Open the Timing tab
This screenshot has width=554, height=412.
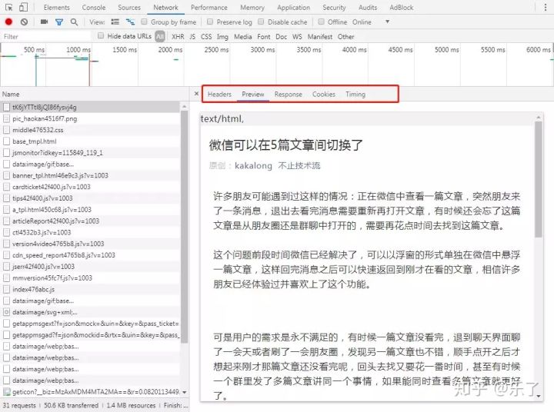tap(355, 95)
